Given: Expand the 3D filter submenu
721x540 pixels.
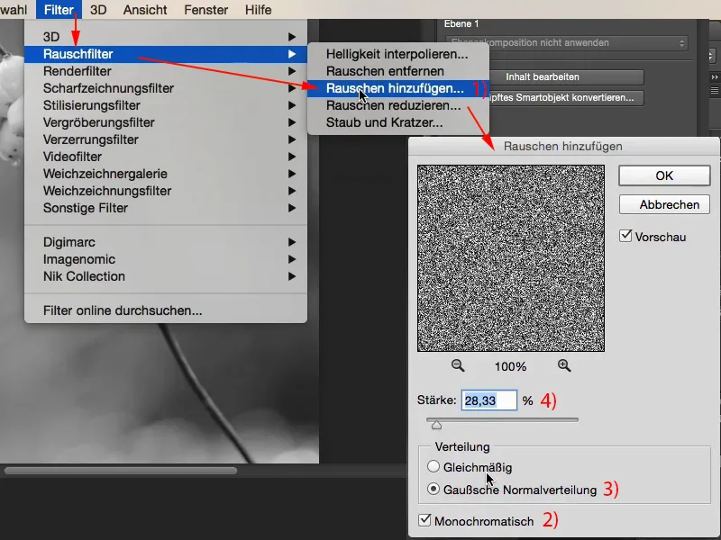Looking at the screenshot, I should click(x=166, y=37).
